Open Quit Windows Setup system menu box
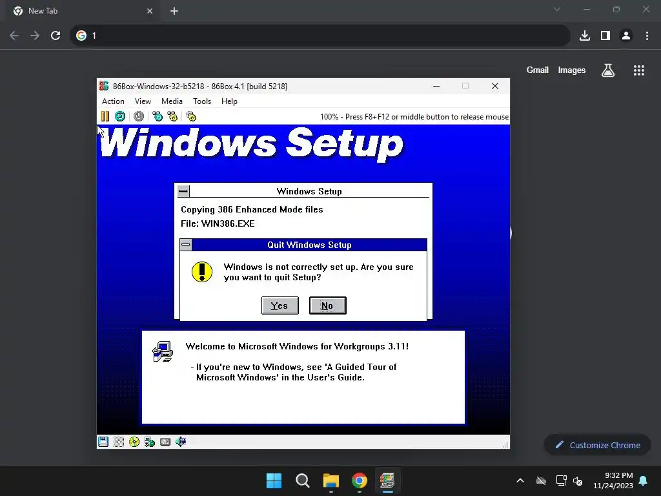 [x=186, y=245]
